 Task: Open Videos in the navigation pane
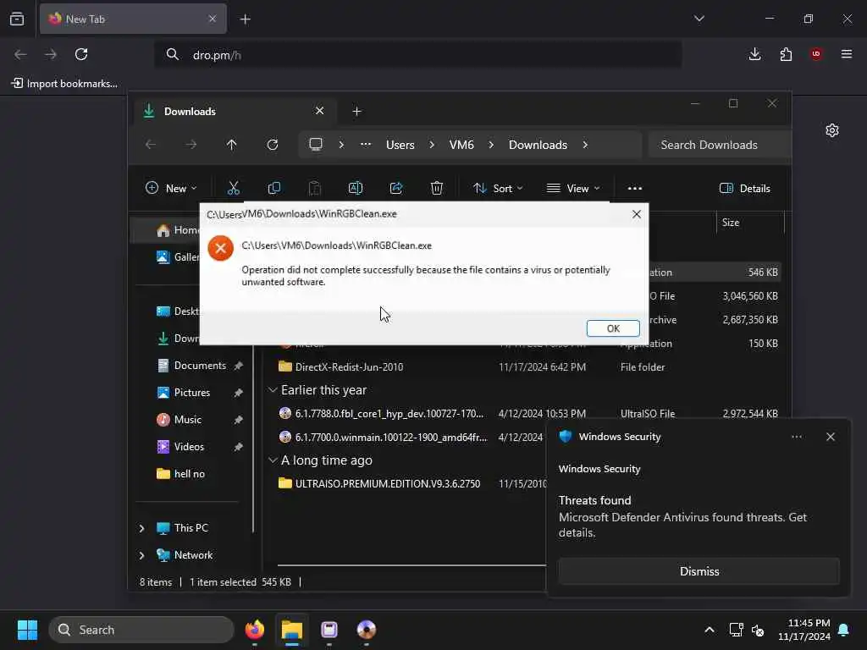tap(189, 447)
